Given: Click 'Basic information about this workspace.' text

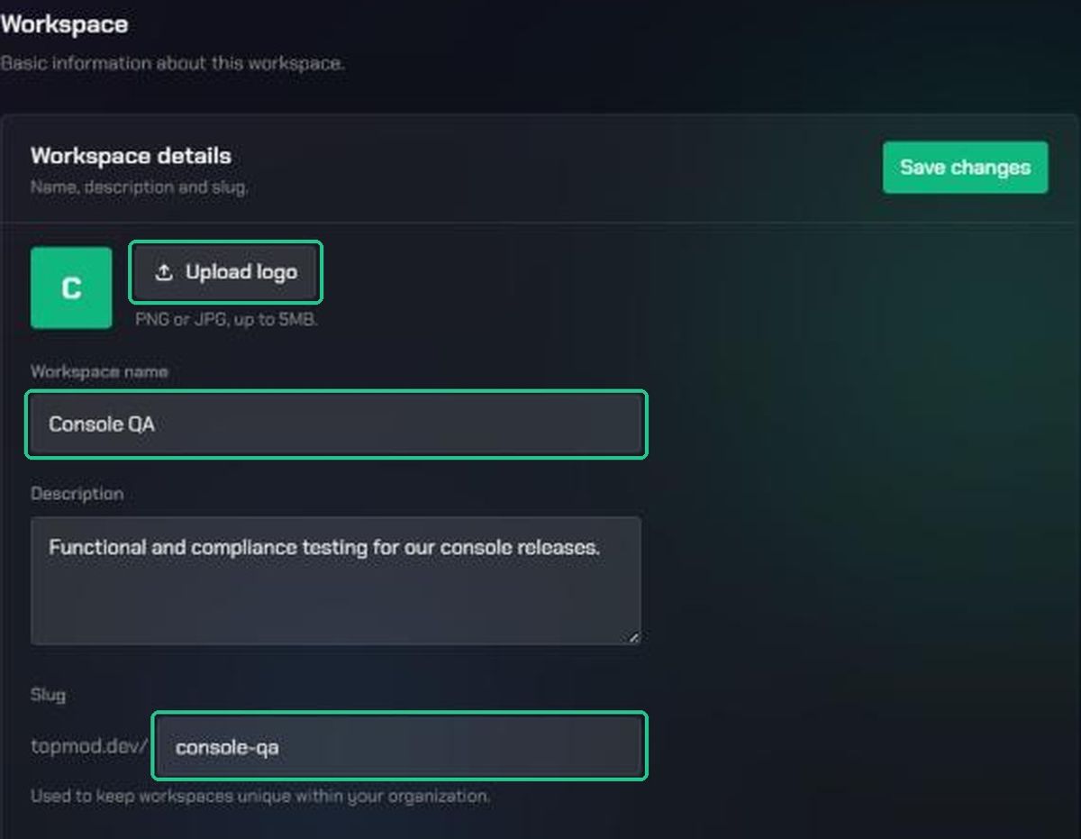Looking at the screenshot, I should pyautogui.click(x=172, y=64).
